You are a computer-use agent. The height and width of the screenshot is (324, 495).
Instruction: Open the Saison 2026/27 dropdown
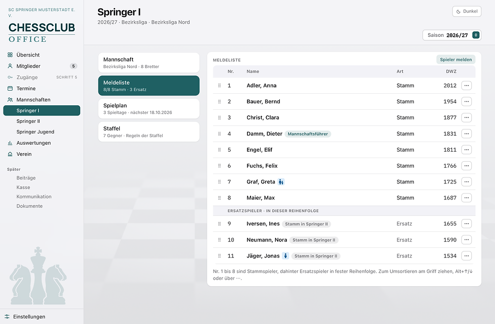tap(452, 35)
